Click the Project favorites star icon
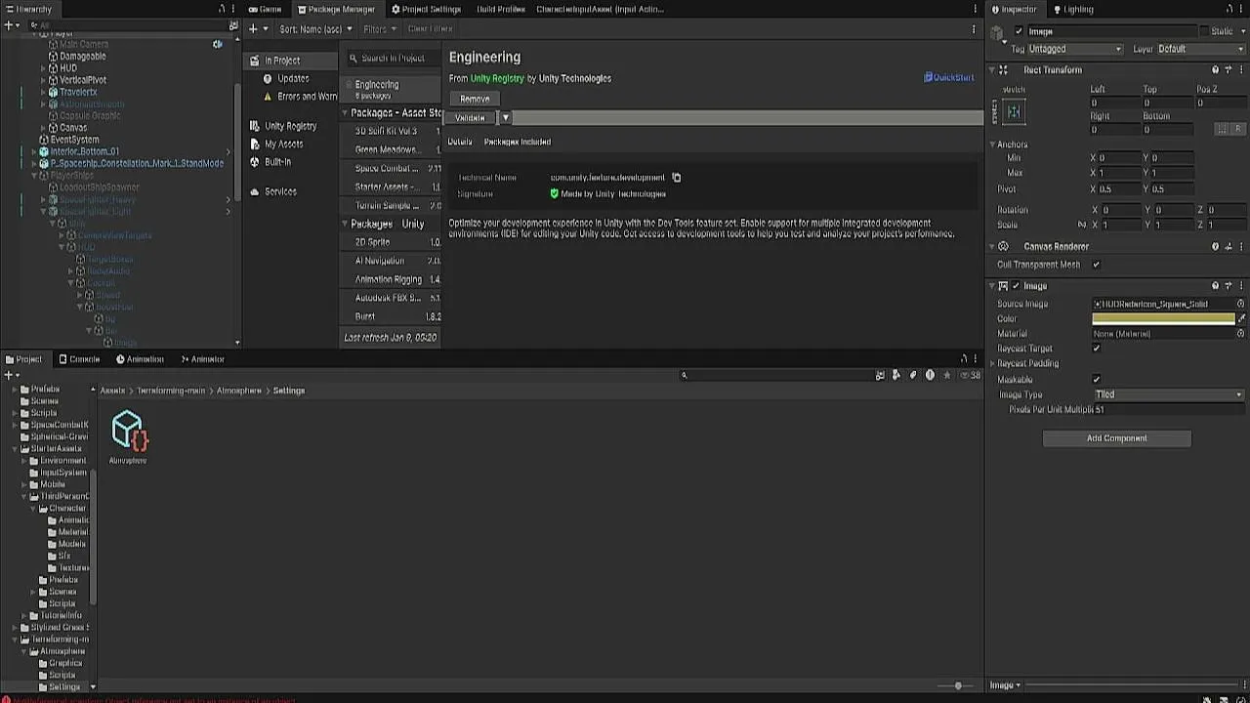Screen dimensions: 1250x703 coord(946,375)
